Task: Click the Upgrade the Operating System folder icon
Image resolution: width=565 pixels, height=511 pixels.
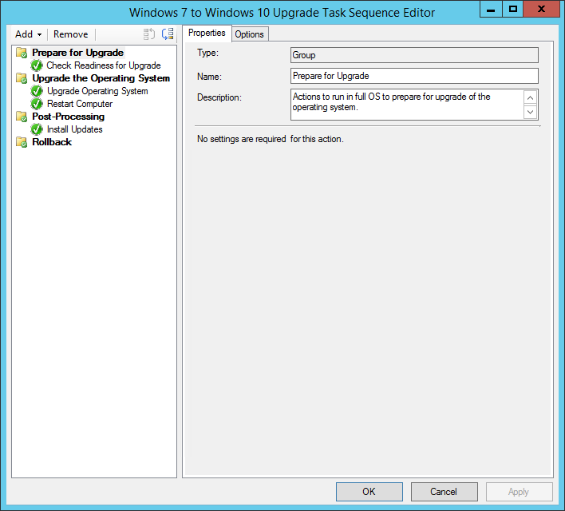Action: pyautogui.click(x=22, y=78)
